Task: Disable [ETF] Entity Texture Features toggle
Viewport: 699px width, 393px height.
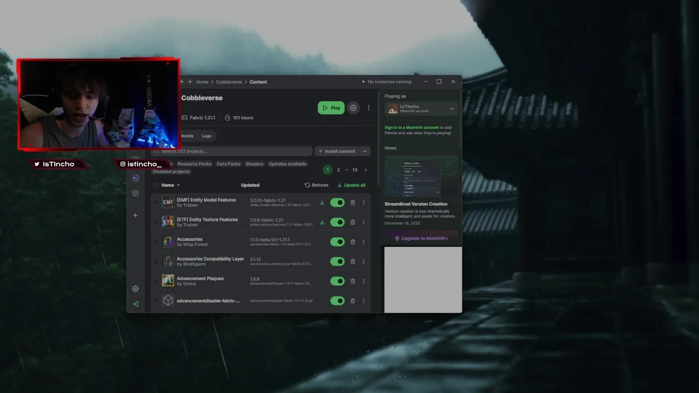Action: (337, 222)
